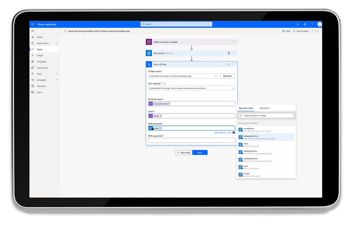Select validityStartTime dynamic value

pos(266,160)
